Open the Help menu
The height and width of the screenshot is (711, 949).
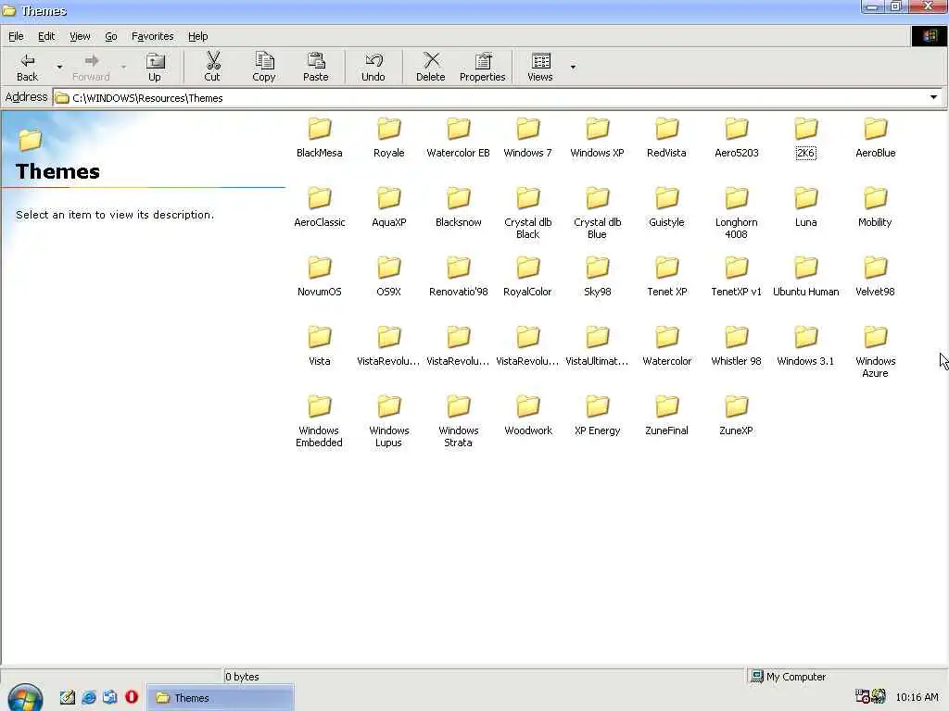(x=197, y=36)
